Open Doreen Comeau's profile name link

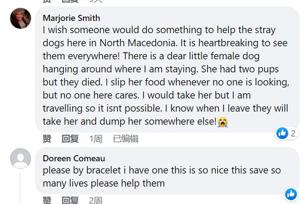(x=74, y=158)
